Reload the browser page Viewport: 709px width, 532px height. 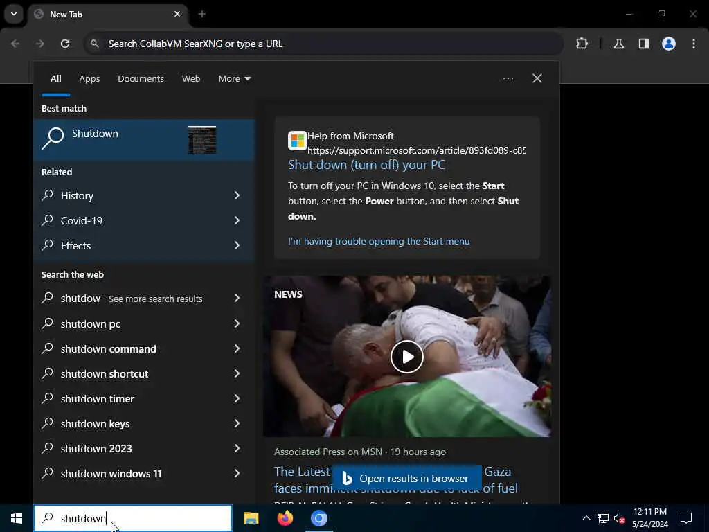[65, 44]
